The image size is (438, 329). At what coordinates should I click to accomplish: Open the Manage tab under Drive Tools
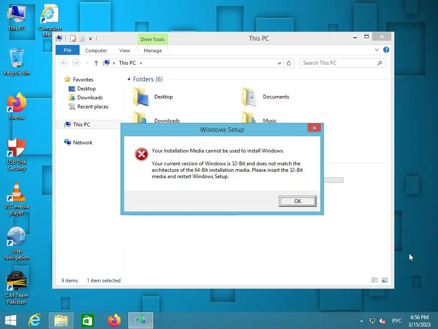pos(153,51)
